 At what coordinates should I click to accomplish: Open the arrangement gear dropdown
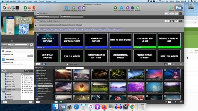click(x=36, y=25)
